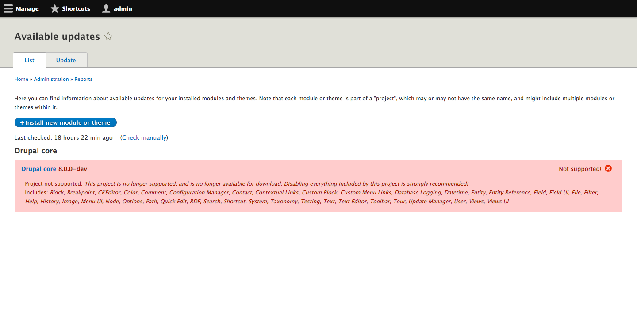This screenshot has height=312, width=637.
Task: Click the Check manually link
Action: (x=144, y=137)
